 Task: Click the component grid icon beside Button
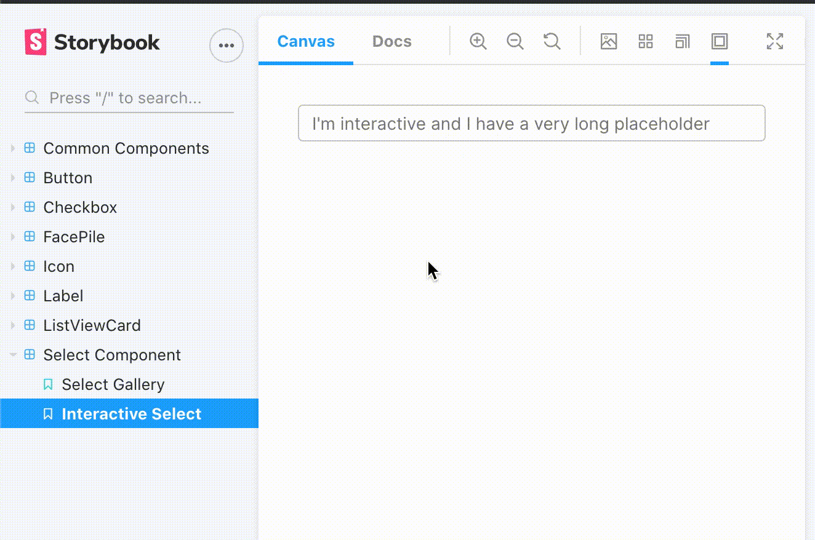click(30, 178)
